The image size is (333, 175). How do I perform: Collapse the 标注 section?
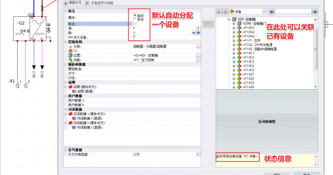pyautogui.click(x=66, y=11)
